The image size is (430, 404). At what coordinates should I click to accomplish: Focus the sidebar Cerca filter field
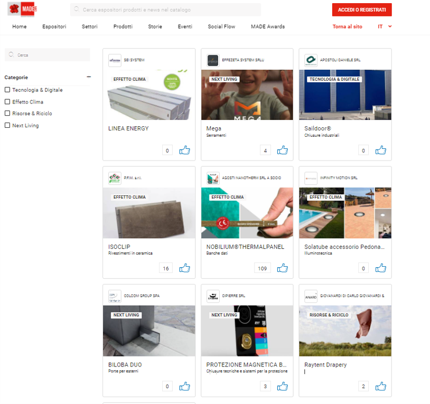tap(48, 55)
